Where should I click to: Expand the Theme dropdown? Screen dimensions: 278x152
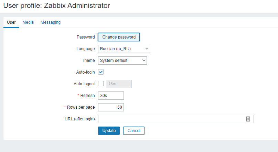click(x=122, y=61)
